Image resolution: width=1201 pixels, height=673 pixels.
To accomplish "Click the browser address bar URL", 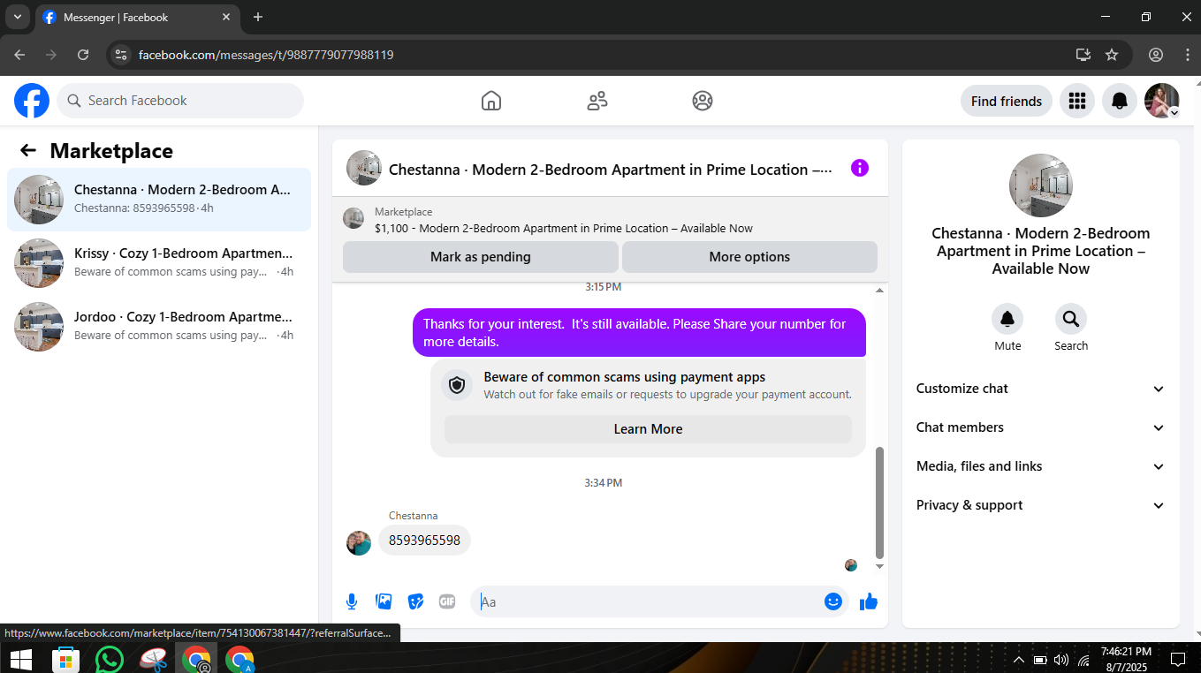I will coord(266,55).
